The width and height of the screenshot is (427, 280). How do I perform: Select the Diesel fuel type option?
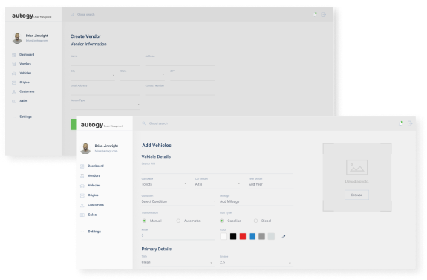255,221
